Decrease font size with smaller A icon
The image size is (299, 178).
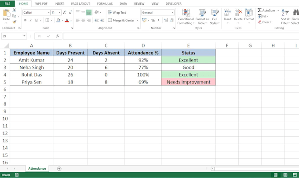coord(70,13)
